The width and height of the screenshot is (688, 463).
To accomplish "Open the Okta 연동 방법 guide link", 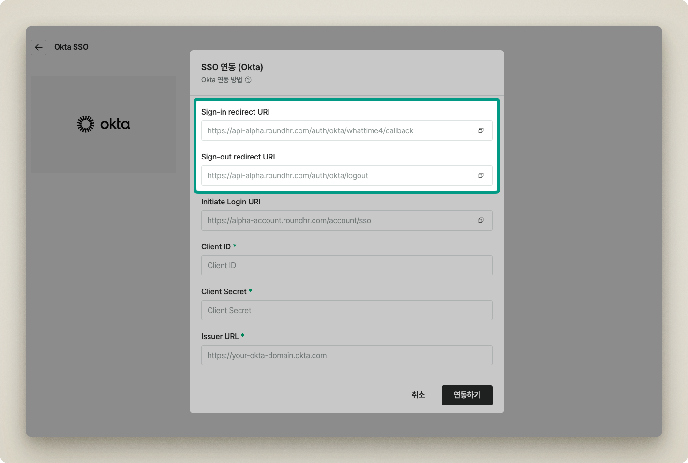I will click(222, 80).
